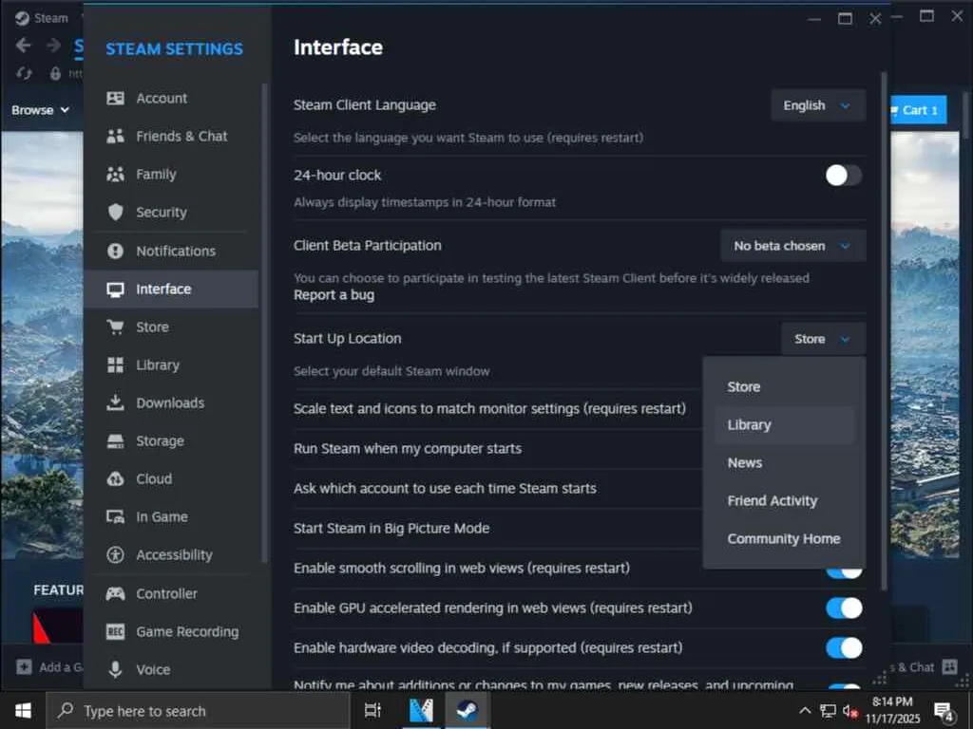Open the app with the blue M icon on the taskbar
This screenshot has height=729, width=973.
pos(421,710)
